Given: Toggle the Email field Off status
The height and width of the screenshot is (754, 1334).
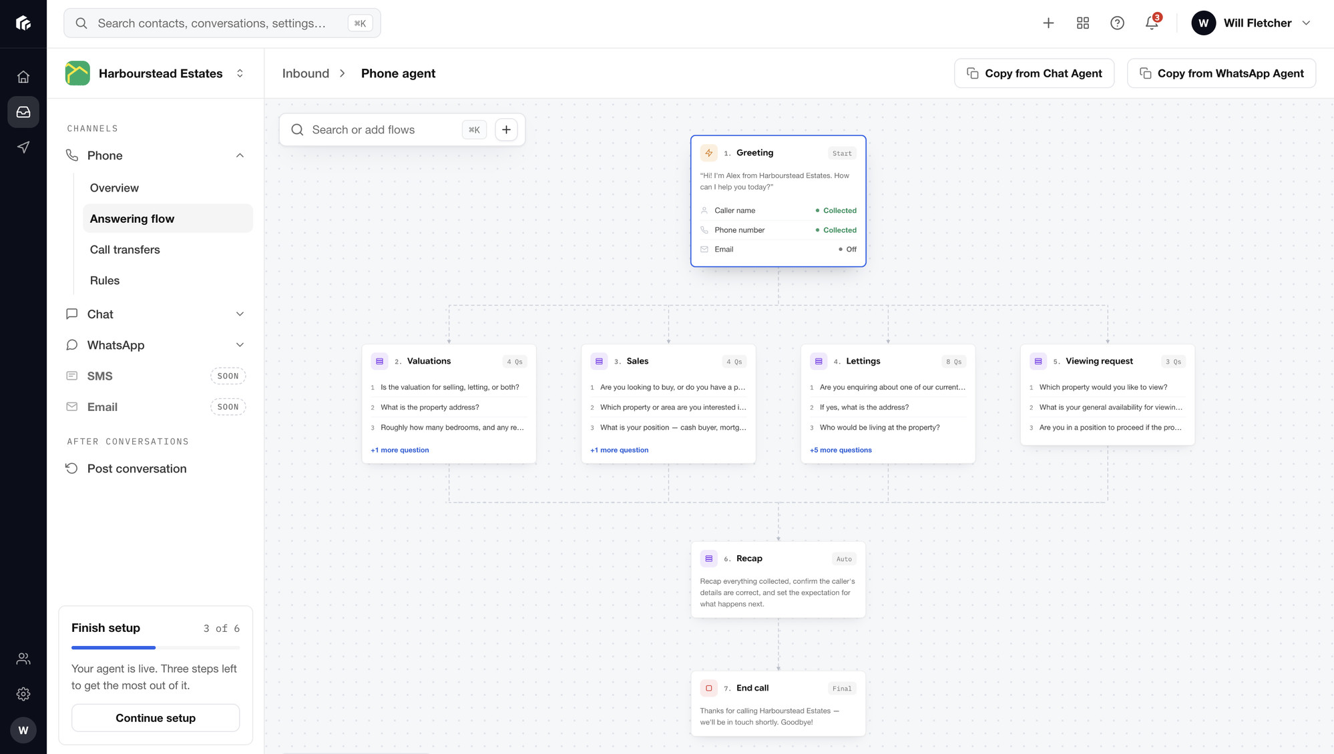Looking at the screenshot, I should [847, 250].
